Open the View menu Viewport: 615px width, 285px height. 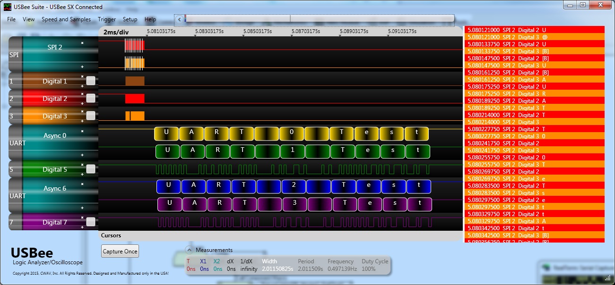(x=29, y=19)
